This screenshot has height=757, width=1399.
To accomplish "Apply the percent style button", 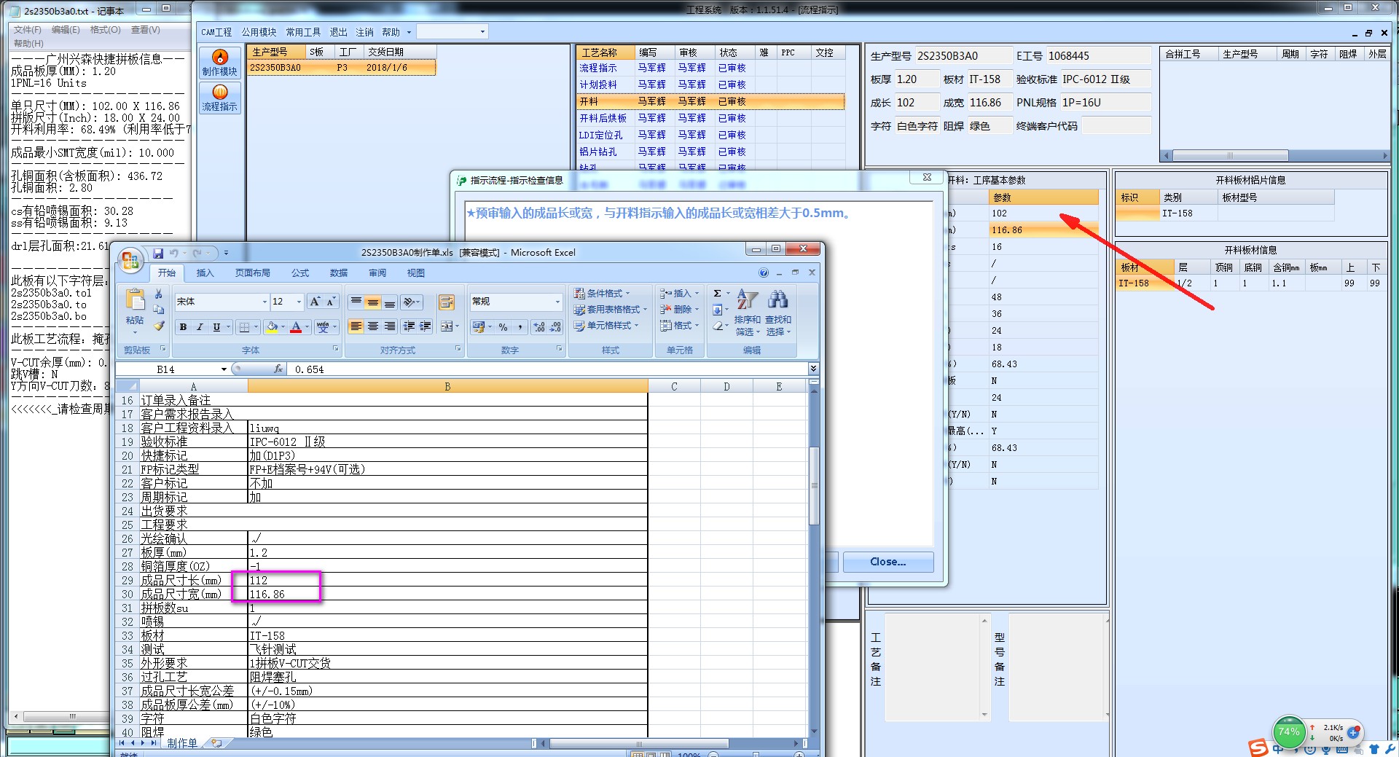I will 503,327.
